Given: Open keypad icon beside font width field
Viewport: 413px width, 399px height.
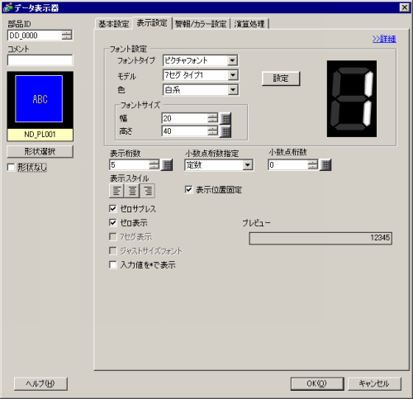Looking at the screenshot, I should tap(225, 119).
